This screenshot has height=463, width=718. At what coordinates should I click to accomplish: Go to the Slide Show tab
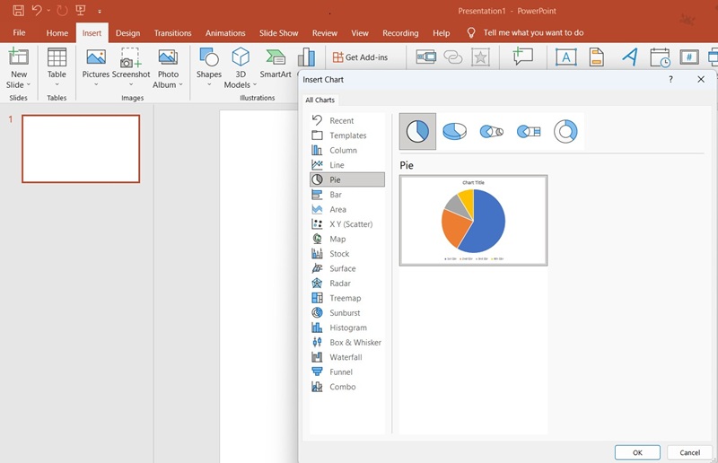click(278, 33)
